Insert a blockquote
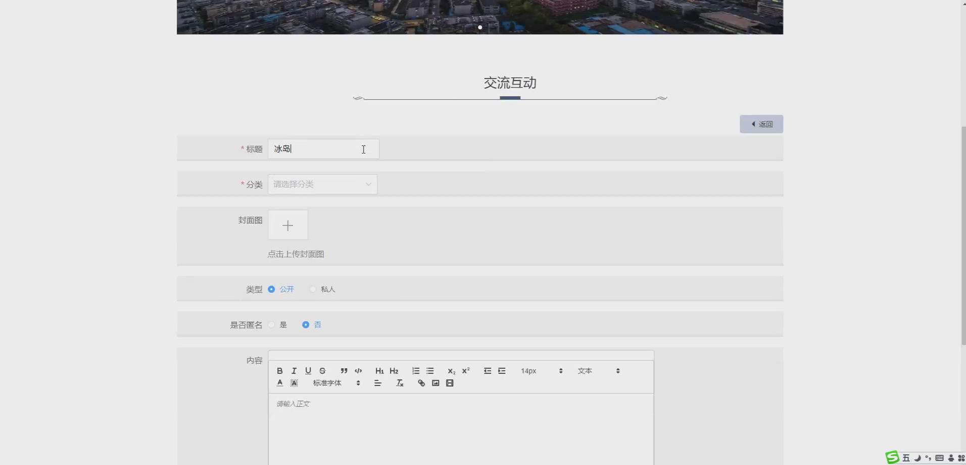The image size is (966, 465). click(344, 370)
